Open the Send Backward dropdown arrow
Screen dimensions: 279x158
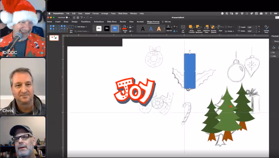tap(201, 27)
